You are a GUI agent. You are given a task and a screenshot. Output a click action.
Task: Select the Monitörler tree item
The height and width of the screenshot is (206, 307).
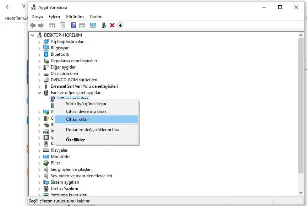coord(60,157)
